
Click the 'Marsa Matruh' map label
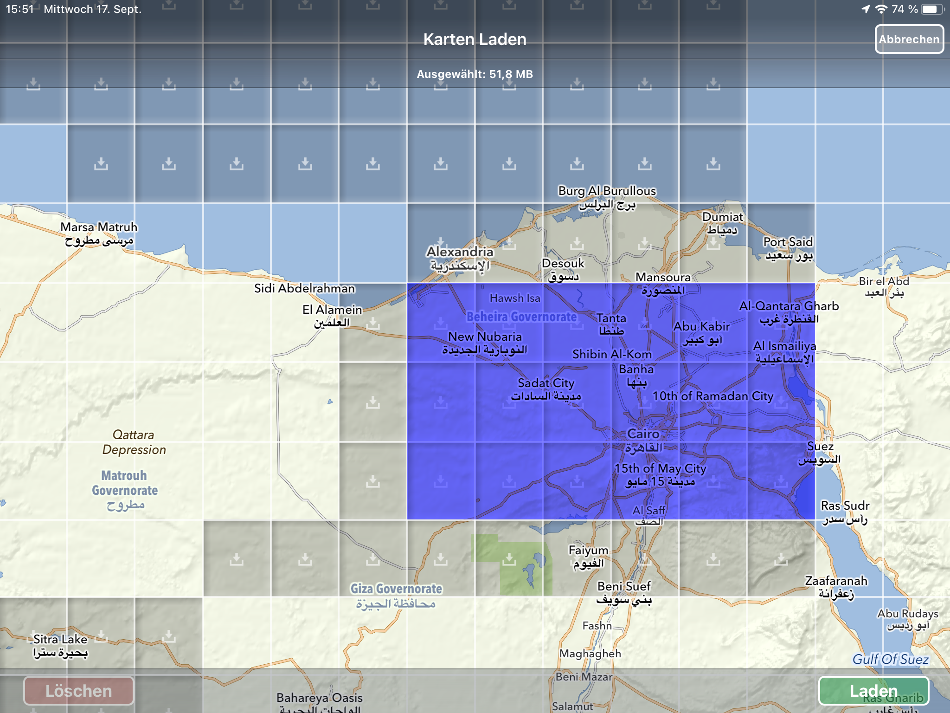(x=99, y=227)
